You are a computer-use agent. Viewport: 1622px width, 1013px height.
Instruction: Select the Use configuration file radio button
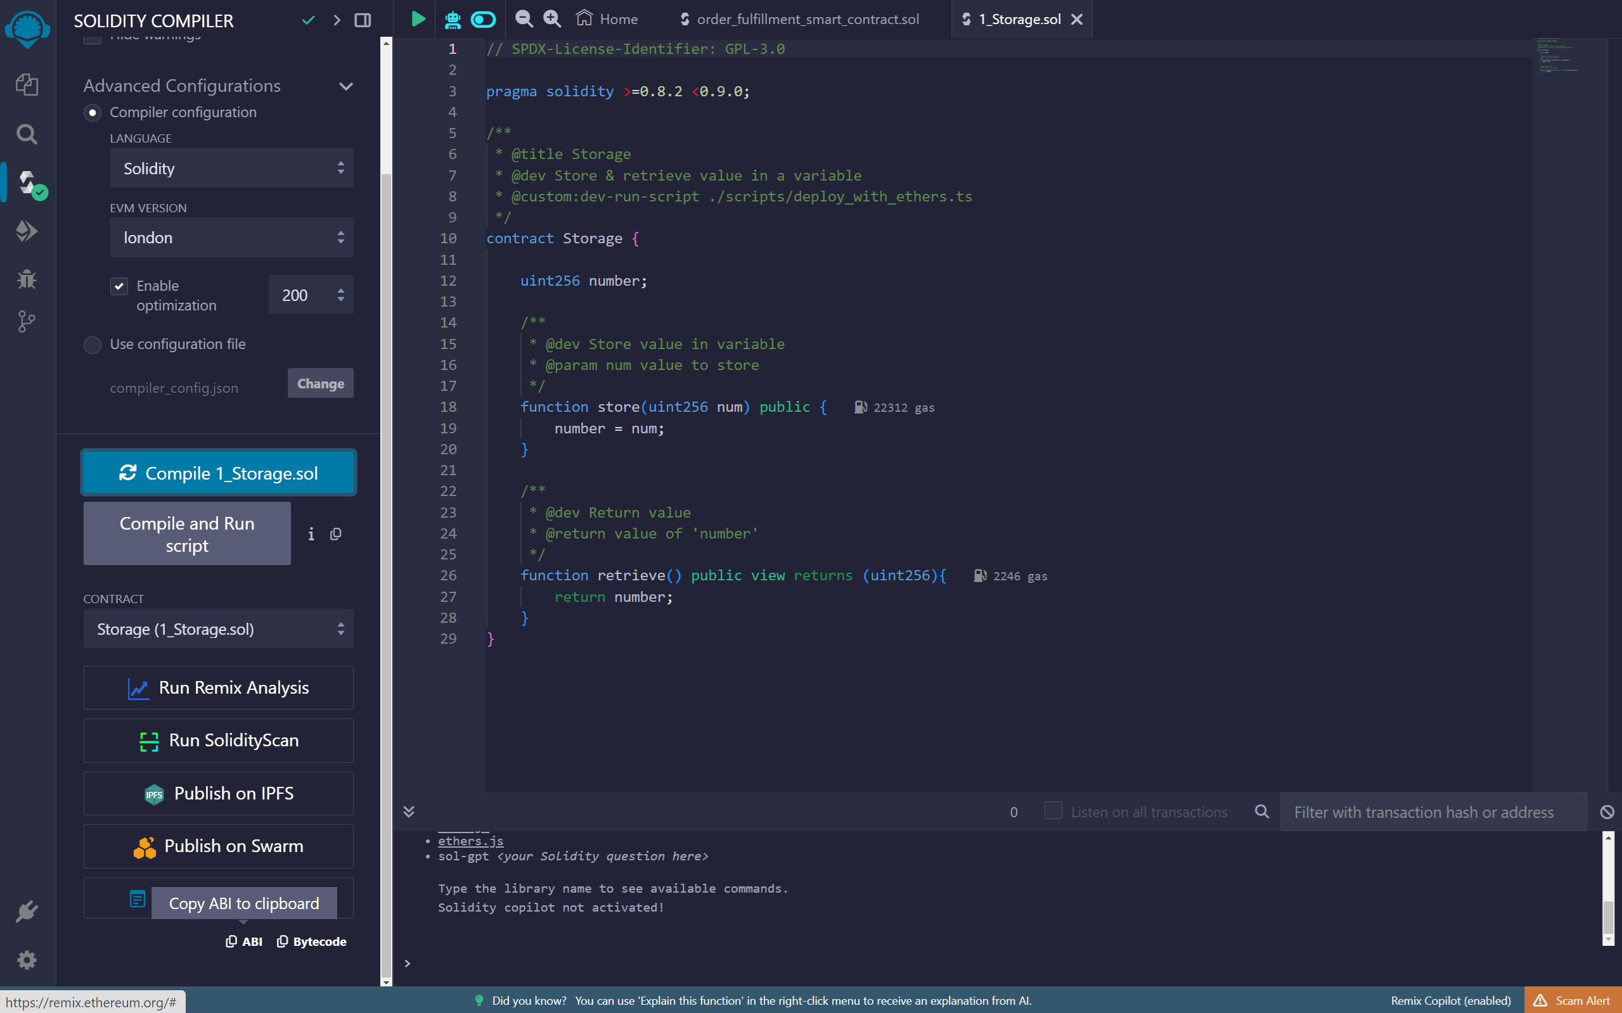(93, 345)
